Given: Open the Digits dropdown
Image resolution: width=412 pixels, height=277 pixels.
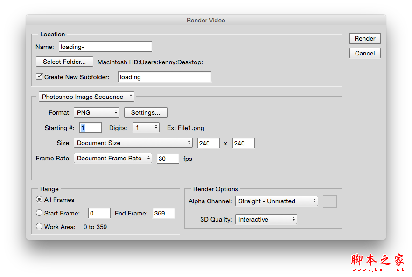Looking at the screenshot, I should 146,128.
